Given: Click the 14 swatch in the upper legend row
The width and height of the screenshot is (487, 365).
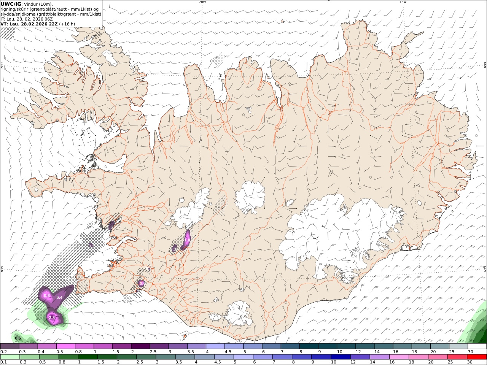Looking at the screenshot, I should click(x=384, y=346).
